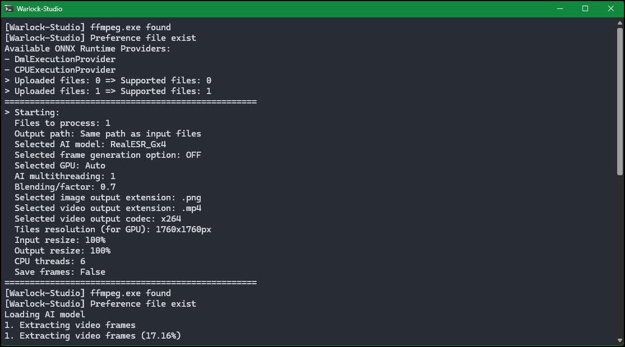Maximize the Warlock-Studio console window
The height and width of the screenshot is (347, 625).
(585, 9)
